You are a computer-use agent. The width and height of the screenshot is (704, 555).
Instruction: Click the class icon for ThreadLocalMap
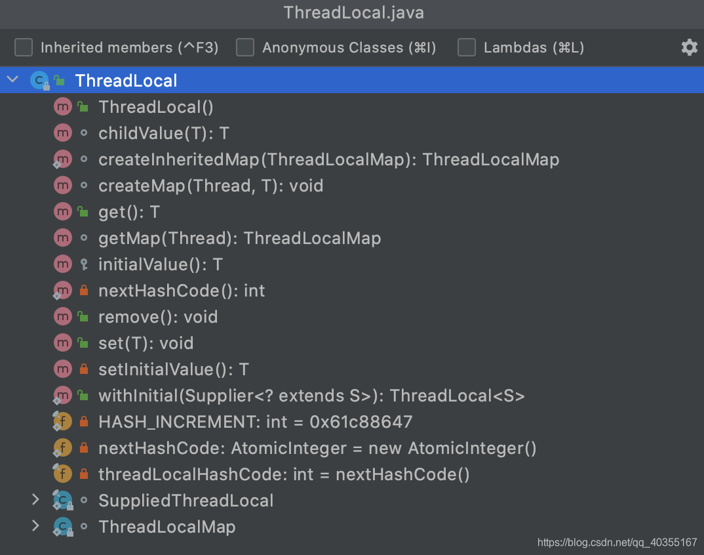[x=62, y=526]
